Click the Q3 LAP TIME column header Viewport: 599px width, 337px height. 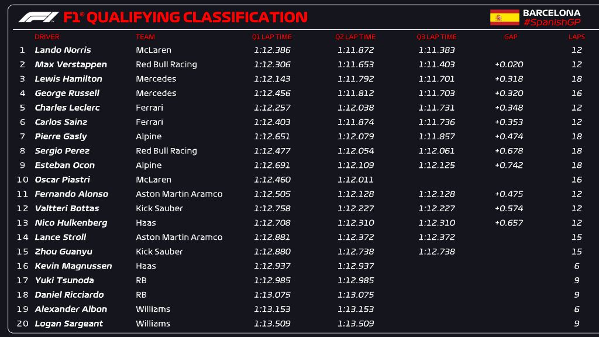pos(436,37)
